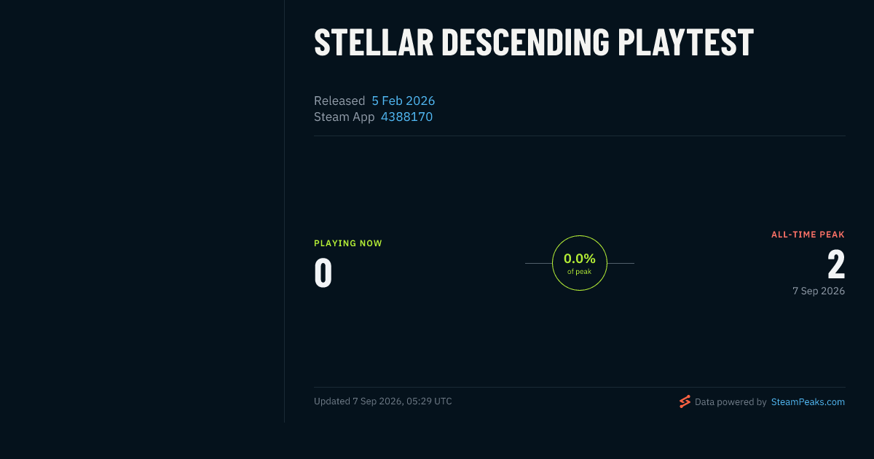The height and width of the screenshot is (459, 874).
Task: Open the SteamPeaks.com link
Action: tap(808, 401)
